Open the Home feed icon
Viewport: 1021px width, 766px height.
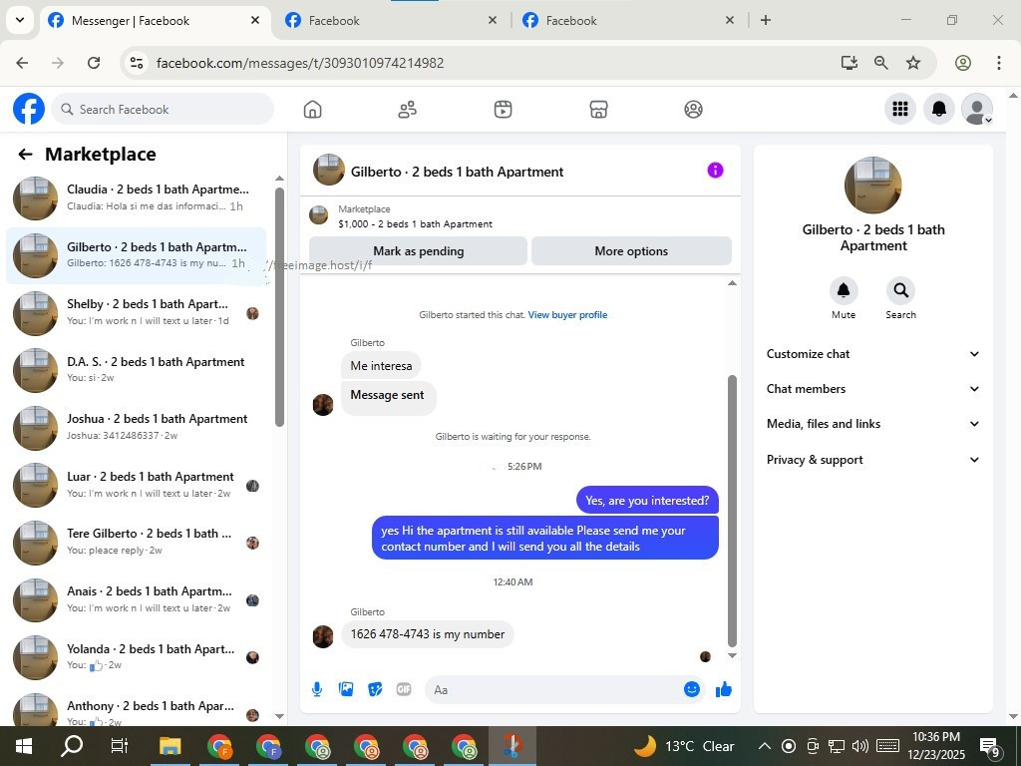(x=312, y=110)
